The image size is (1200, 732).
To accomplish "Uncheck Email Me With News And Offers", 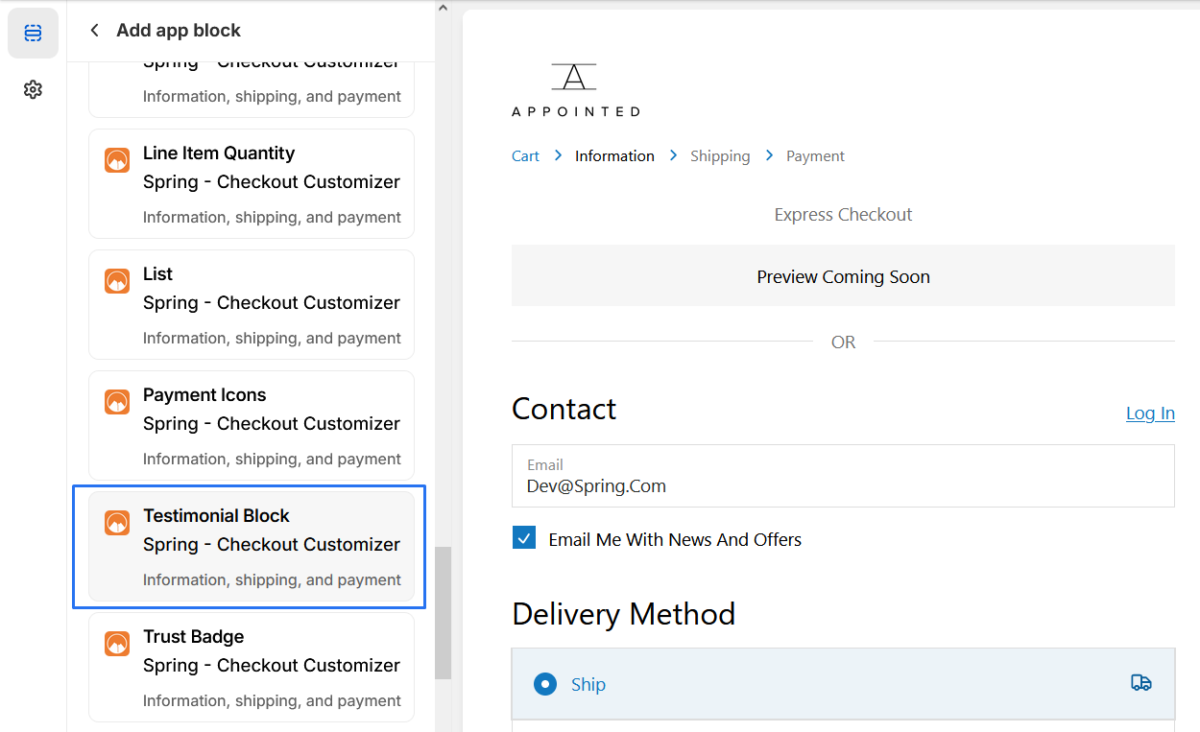I will point(524,538).
